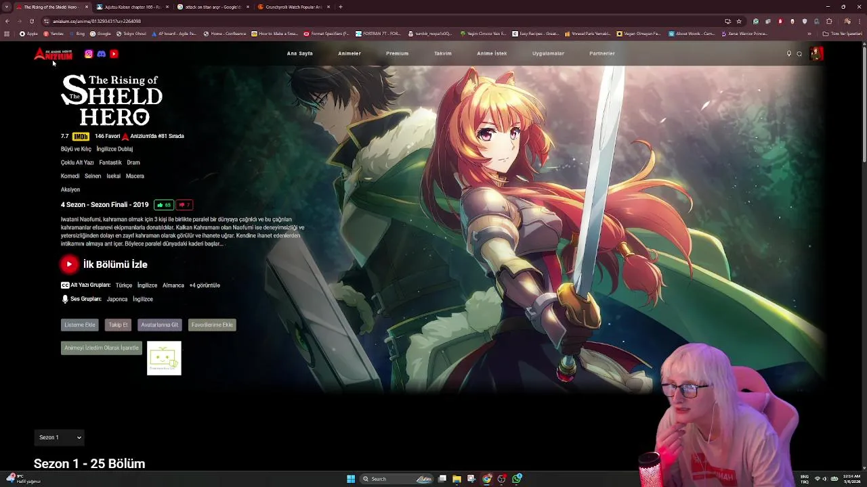Click the Avatarlarına Git button

tap(160, 325)
